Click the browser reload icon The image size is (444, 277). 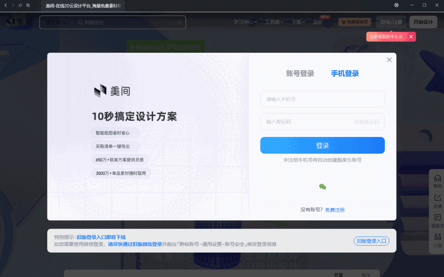20,5
